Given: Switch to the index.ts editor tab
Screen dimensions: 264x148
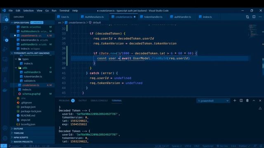Looking at the screenshot, I should 207,17.
